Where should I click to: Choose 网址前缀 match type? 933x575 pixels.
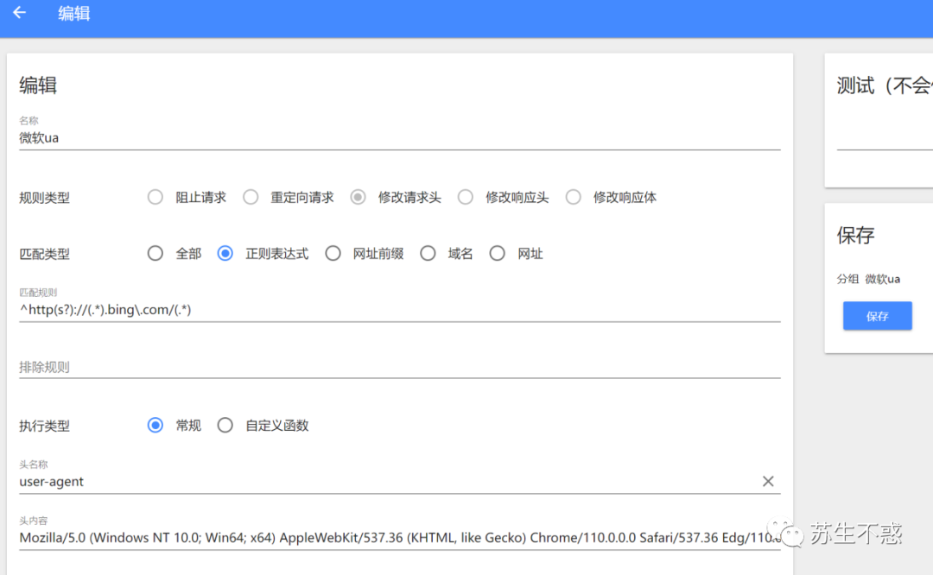(x=333, y=254)
